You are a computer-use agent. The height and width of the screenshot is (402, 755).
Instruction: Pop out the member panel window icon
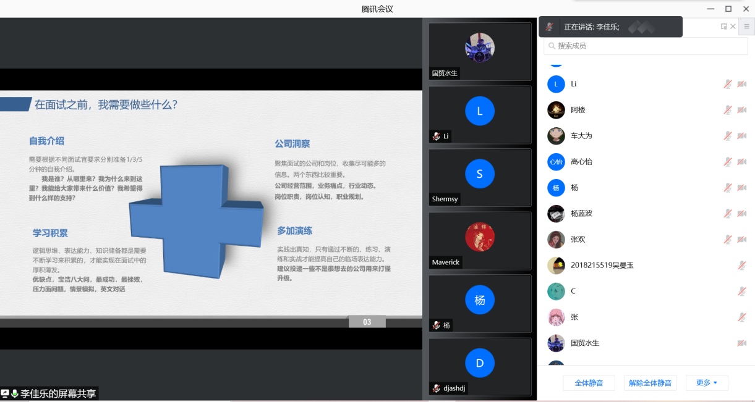[x=723, y=27]
